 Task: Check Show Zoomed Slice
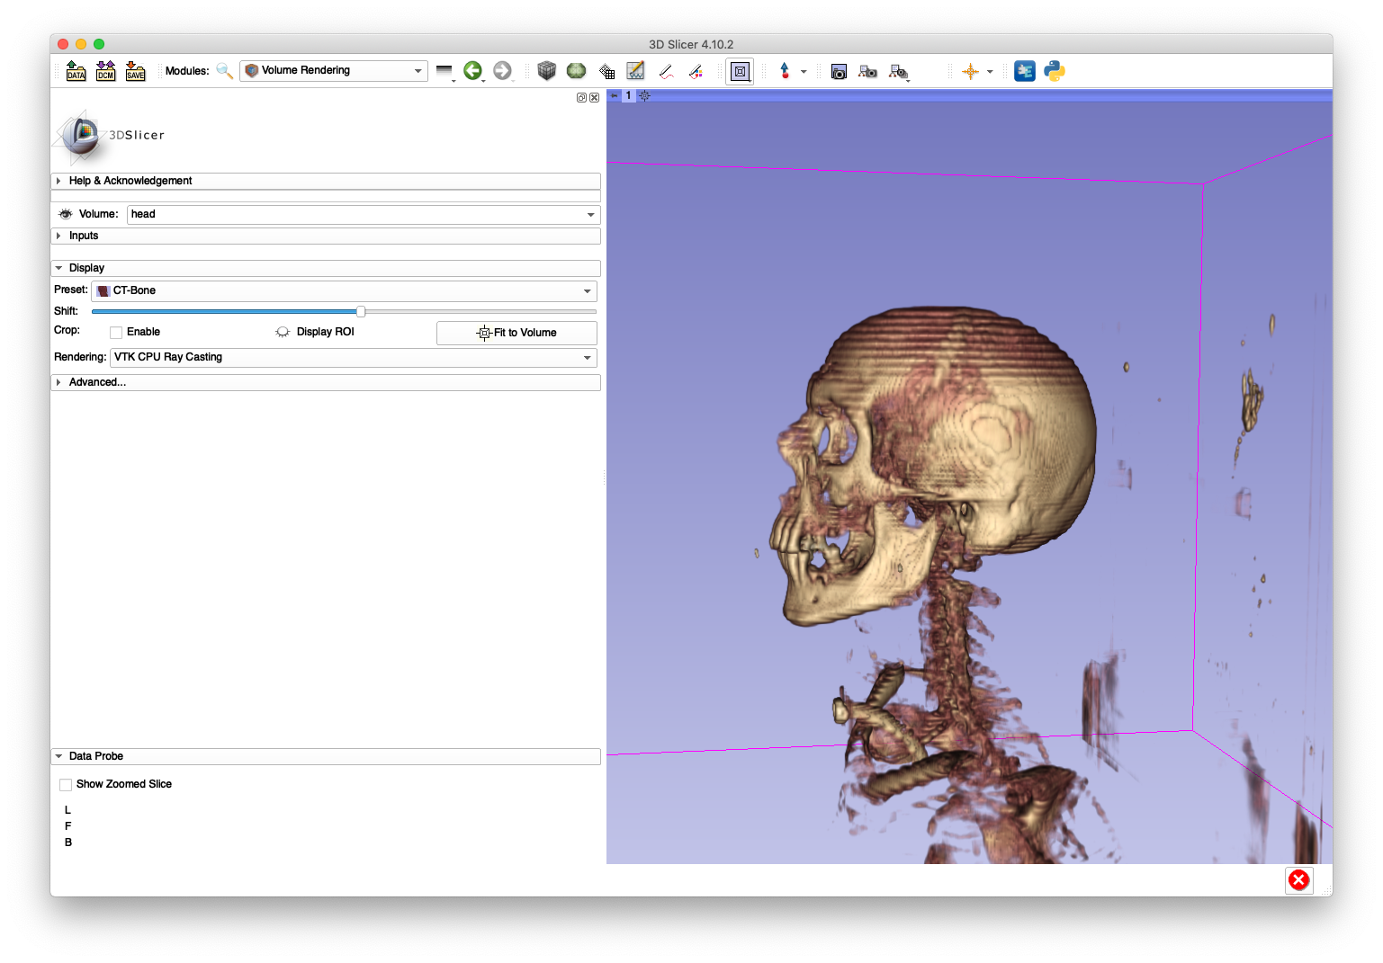click(x=65, y=784)
